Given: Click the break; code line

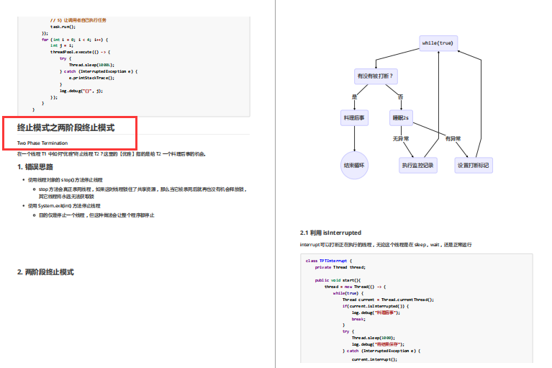Looking at the screenshot, I should 358,319.
